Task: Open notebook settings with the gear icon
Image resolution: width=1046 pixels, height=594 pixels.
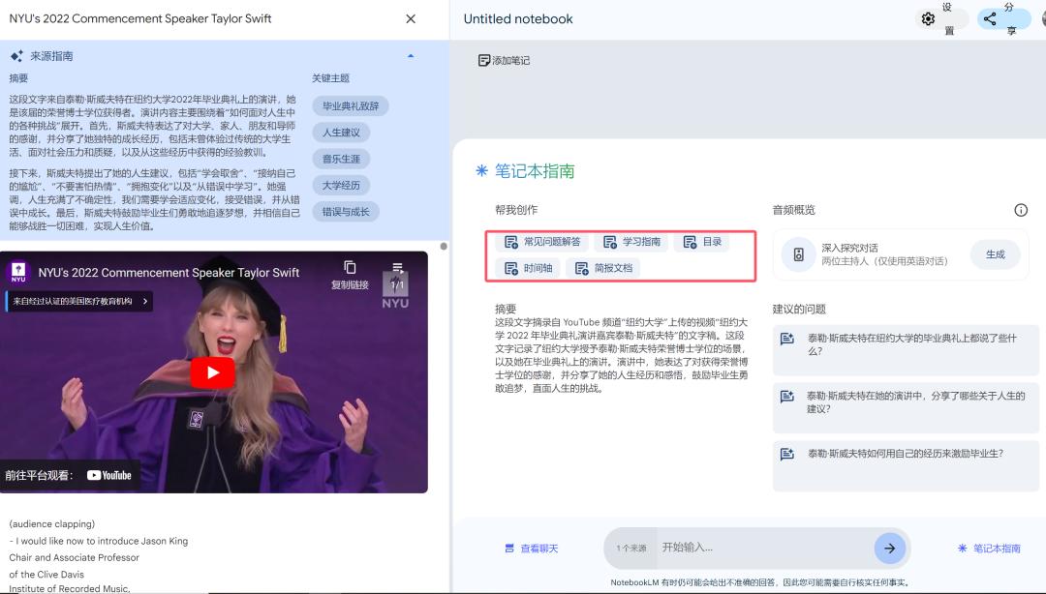Action: click(928, 18)
